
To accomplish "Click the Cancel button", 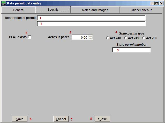I will coord(61,119).
